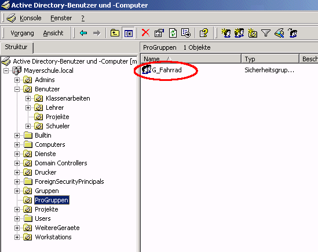318x252 pixels.
Task: Select Gruppen in the tree
Action: click(47, 191)
